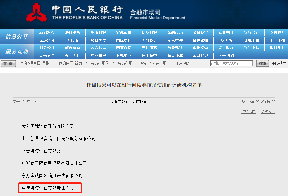
Task: Set font size to medium (中)
Action: [29, 102]
